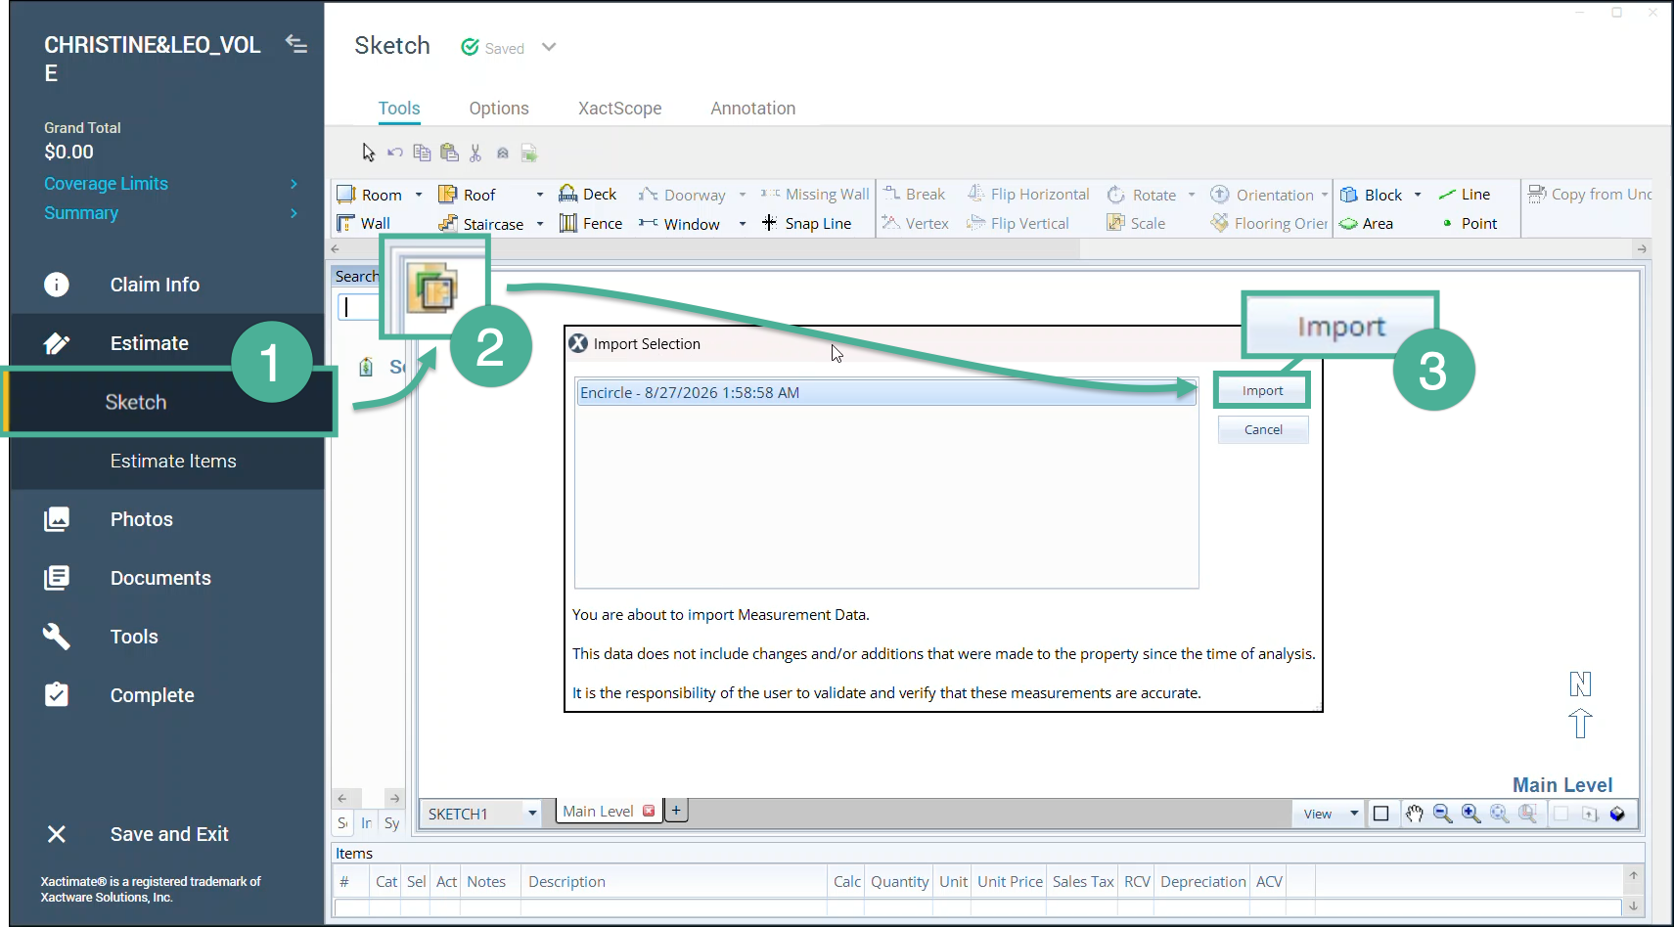Open the Roof tool dropdown arrow

click(x=540, y=195)
